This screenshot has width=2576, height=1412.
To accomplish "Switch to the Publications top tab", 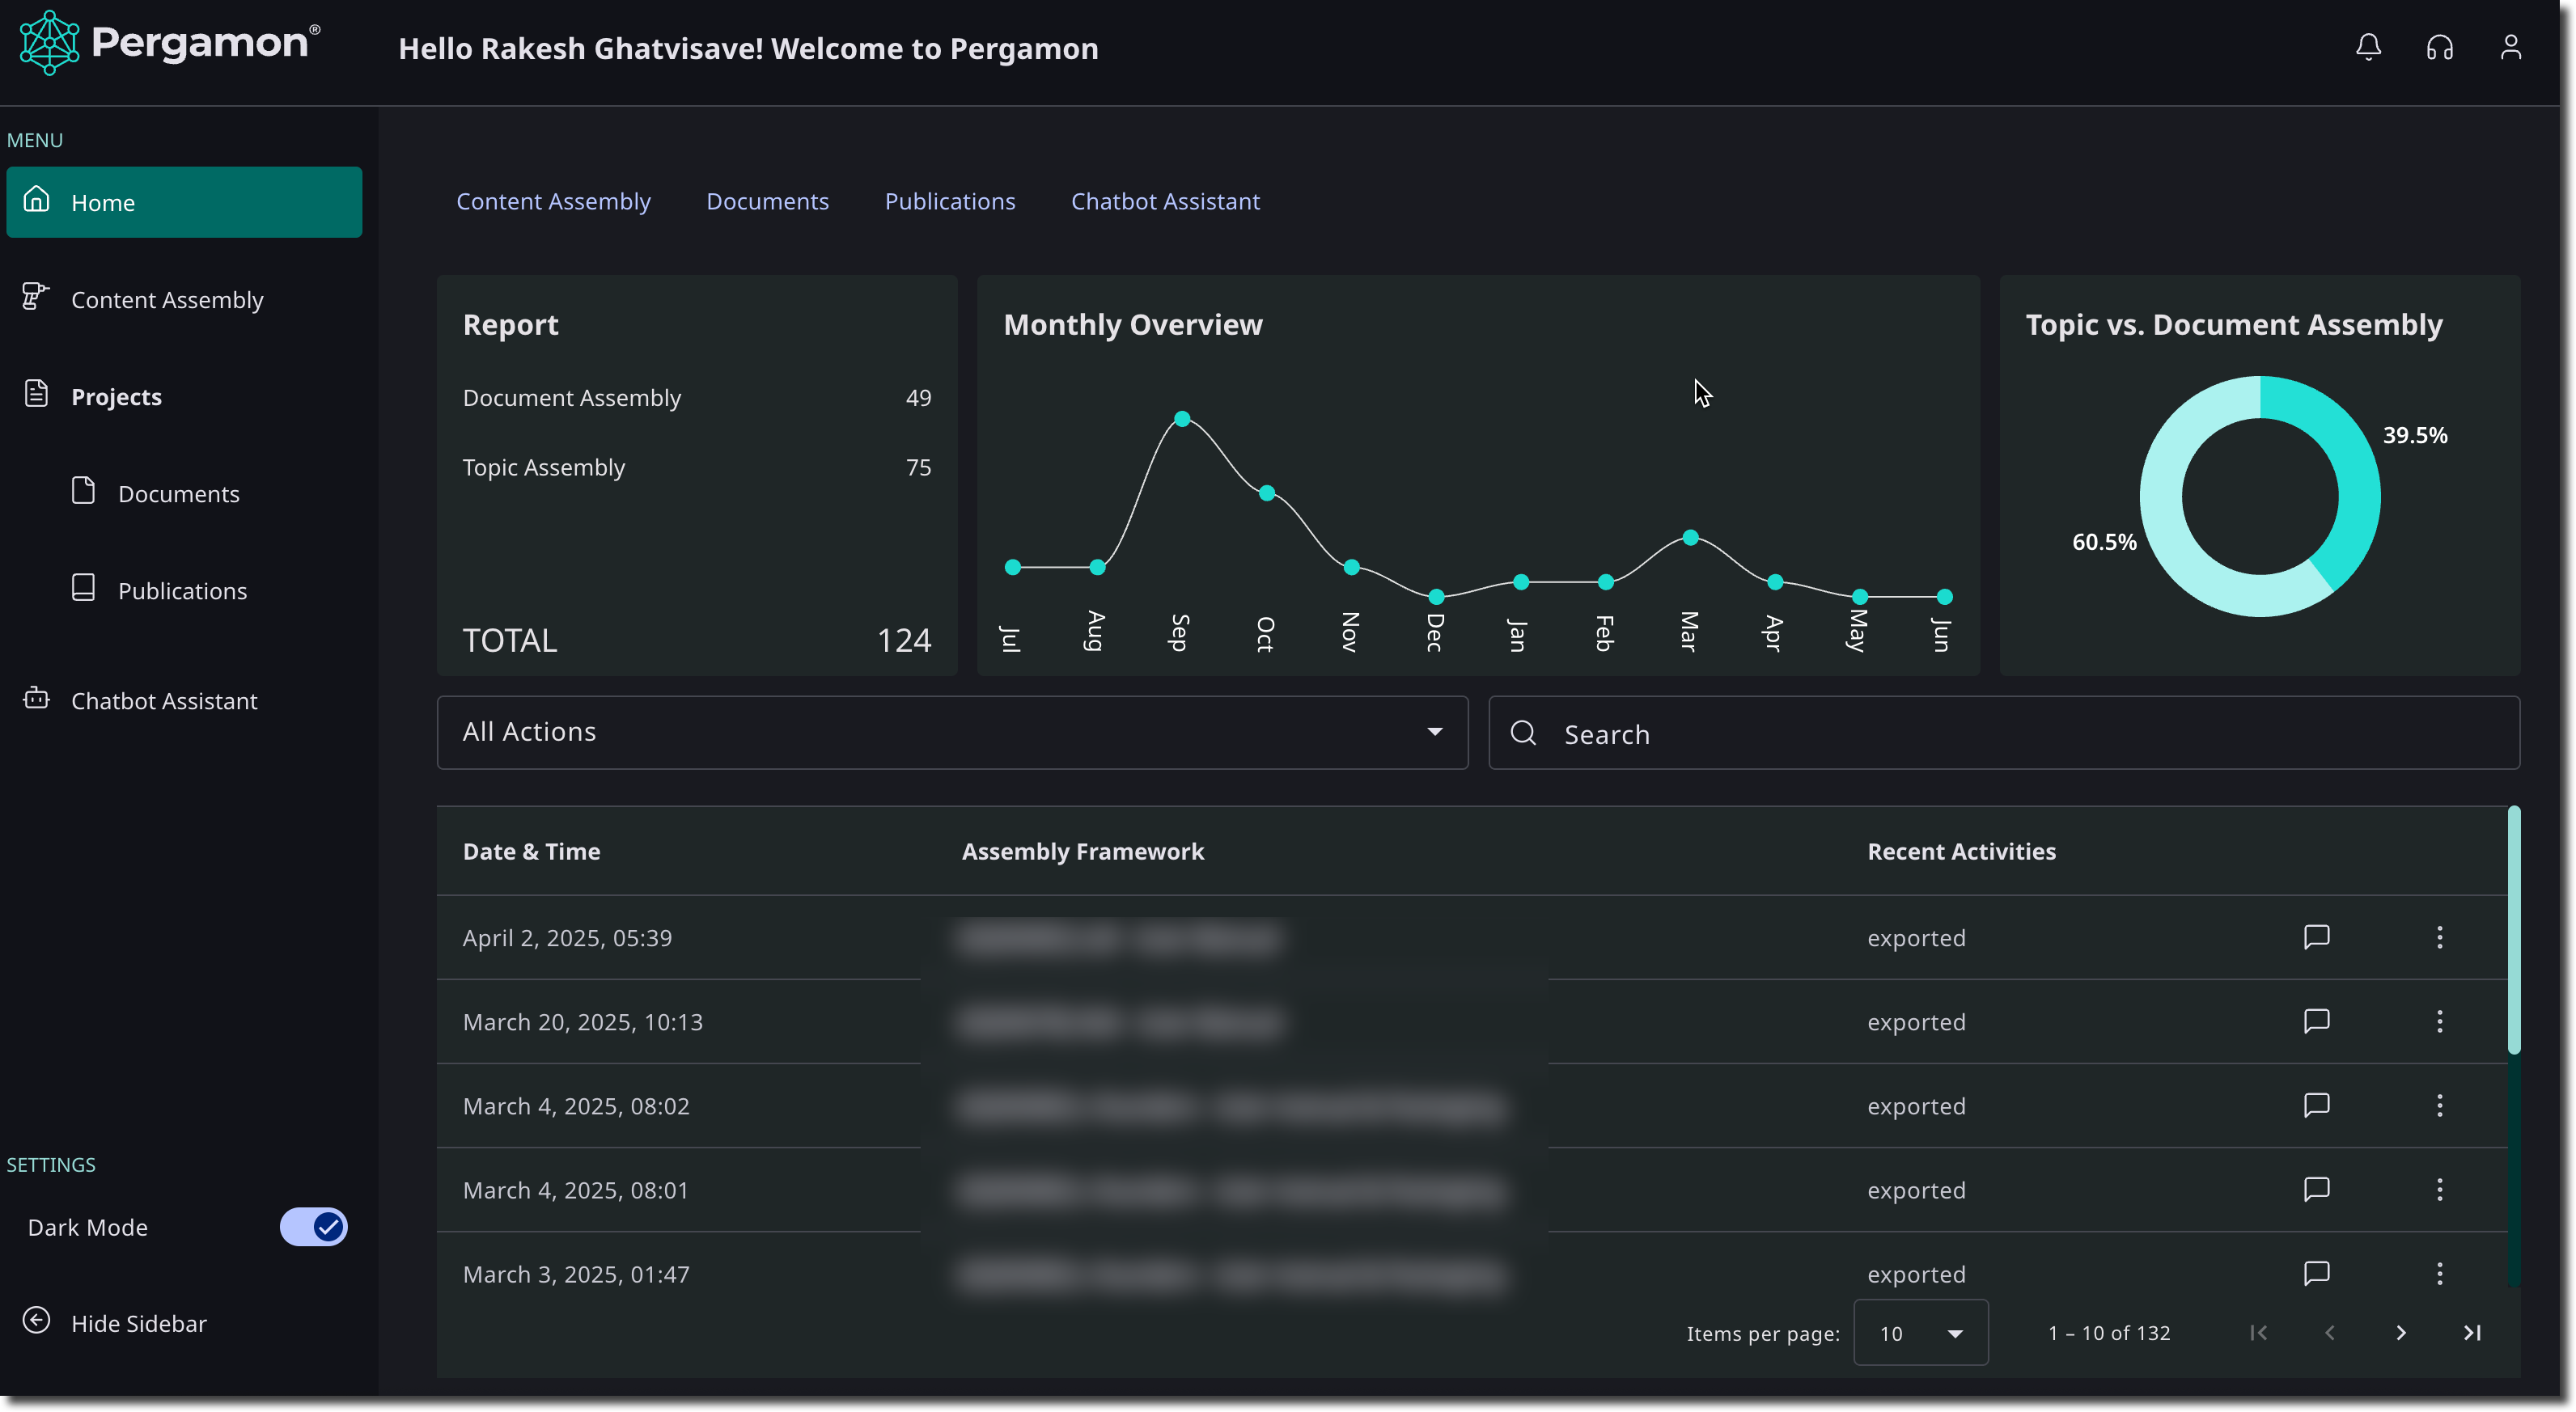I will click(x=949, y=201).
